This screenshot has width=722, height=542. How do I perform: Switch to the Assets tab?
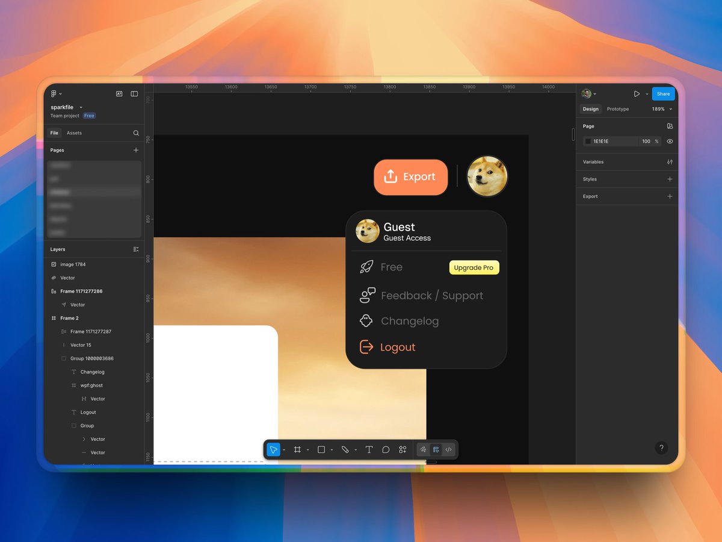[x=74, y=133]
